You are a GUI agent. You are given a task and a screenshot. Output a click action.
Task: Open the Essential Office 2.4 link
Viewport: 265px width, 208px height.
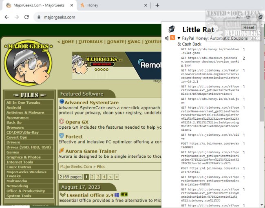click(x=90, y=195)
